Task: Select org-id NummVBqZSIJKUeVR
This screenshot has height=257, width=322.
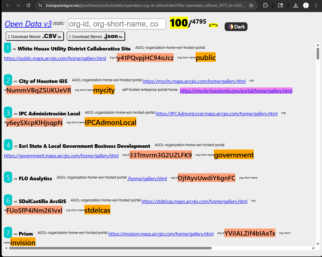Action: (x=39, y=90)
